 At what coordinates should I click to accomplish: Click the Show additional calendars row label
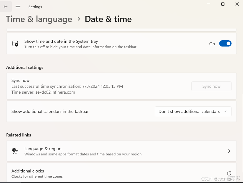click(50, 111)
